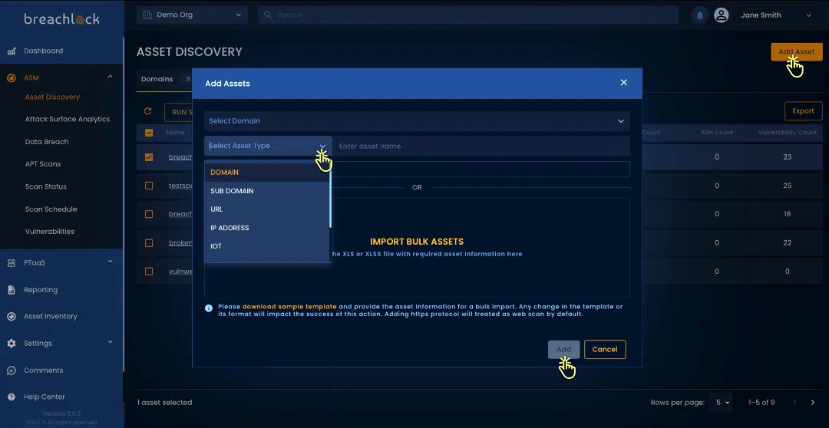The height and width of the screenshot is (428, 829).
Task: Open Vulnerabilities page in sidebar
Action: [50, 232]
